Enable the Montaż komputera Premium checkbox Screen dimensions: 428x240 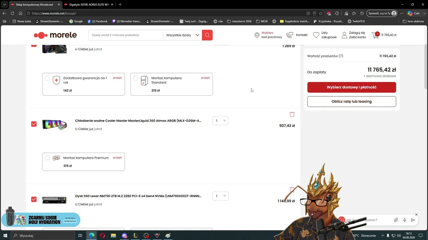click(47, 158)
